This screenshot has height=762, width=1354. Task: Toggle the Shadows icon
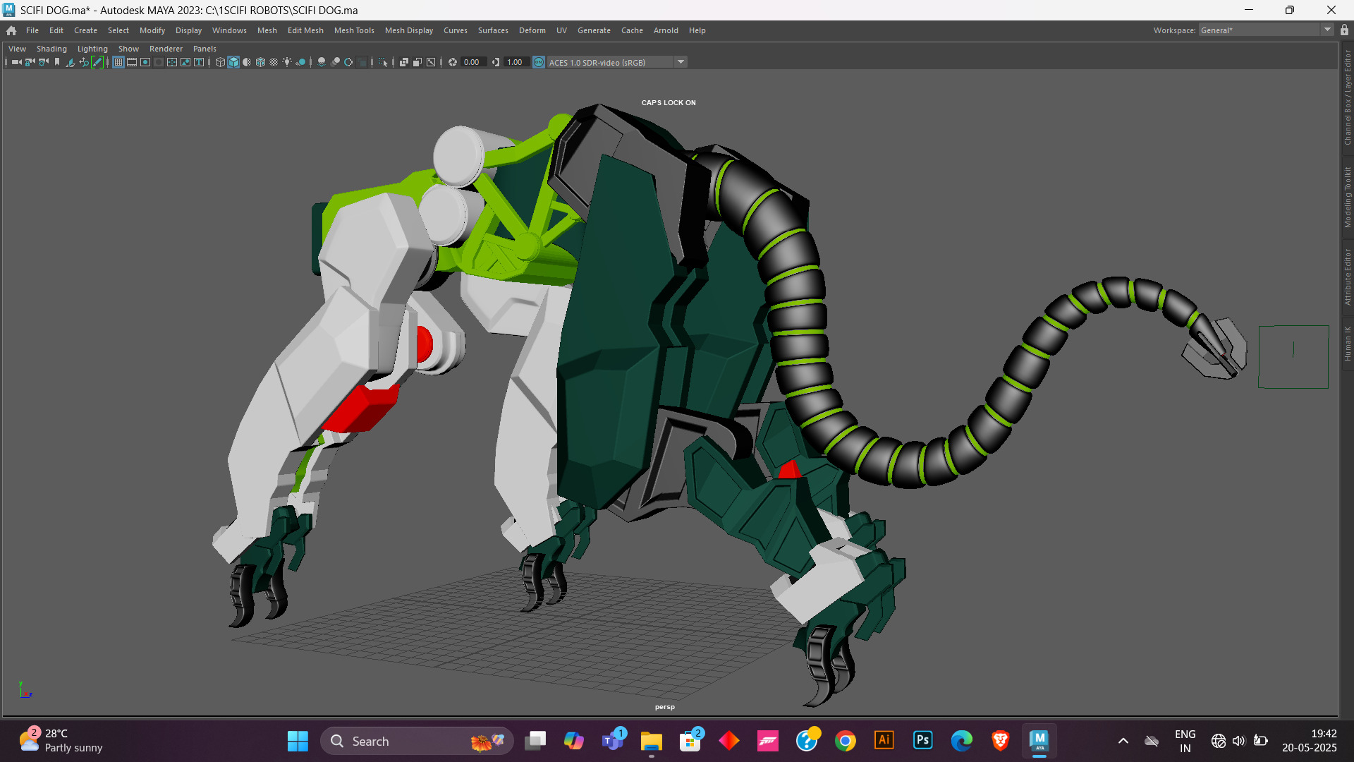coord(300,62)
